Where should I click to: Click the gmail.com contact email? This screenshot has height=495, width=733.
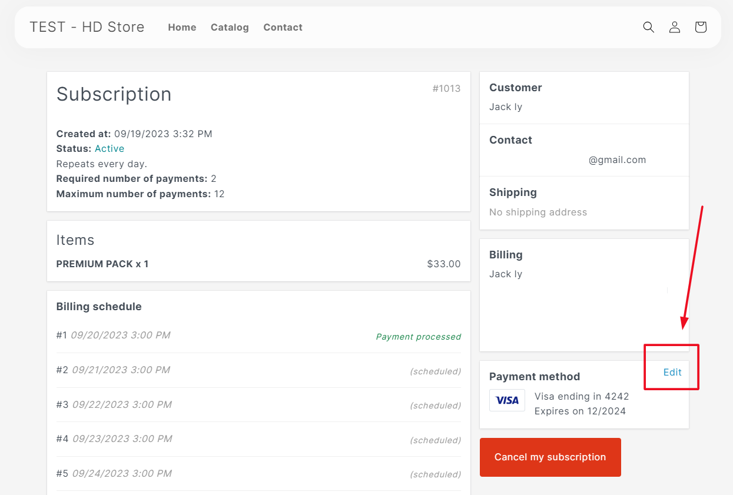point(616,160)
